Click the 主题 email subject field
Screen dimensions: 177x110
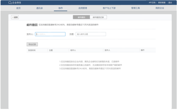[91, 34]
